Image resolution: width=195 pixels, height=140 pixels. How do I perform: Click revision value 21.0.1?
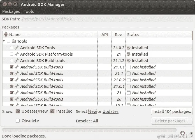119,86
